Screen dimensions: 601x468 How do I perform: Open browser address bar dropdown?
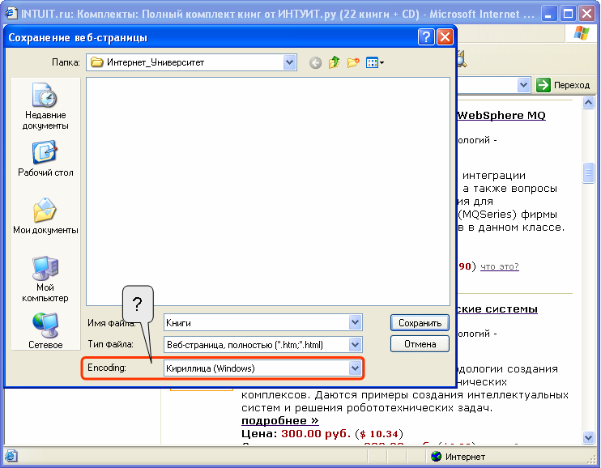pyautogui.click(x=523, y=85)
